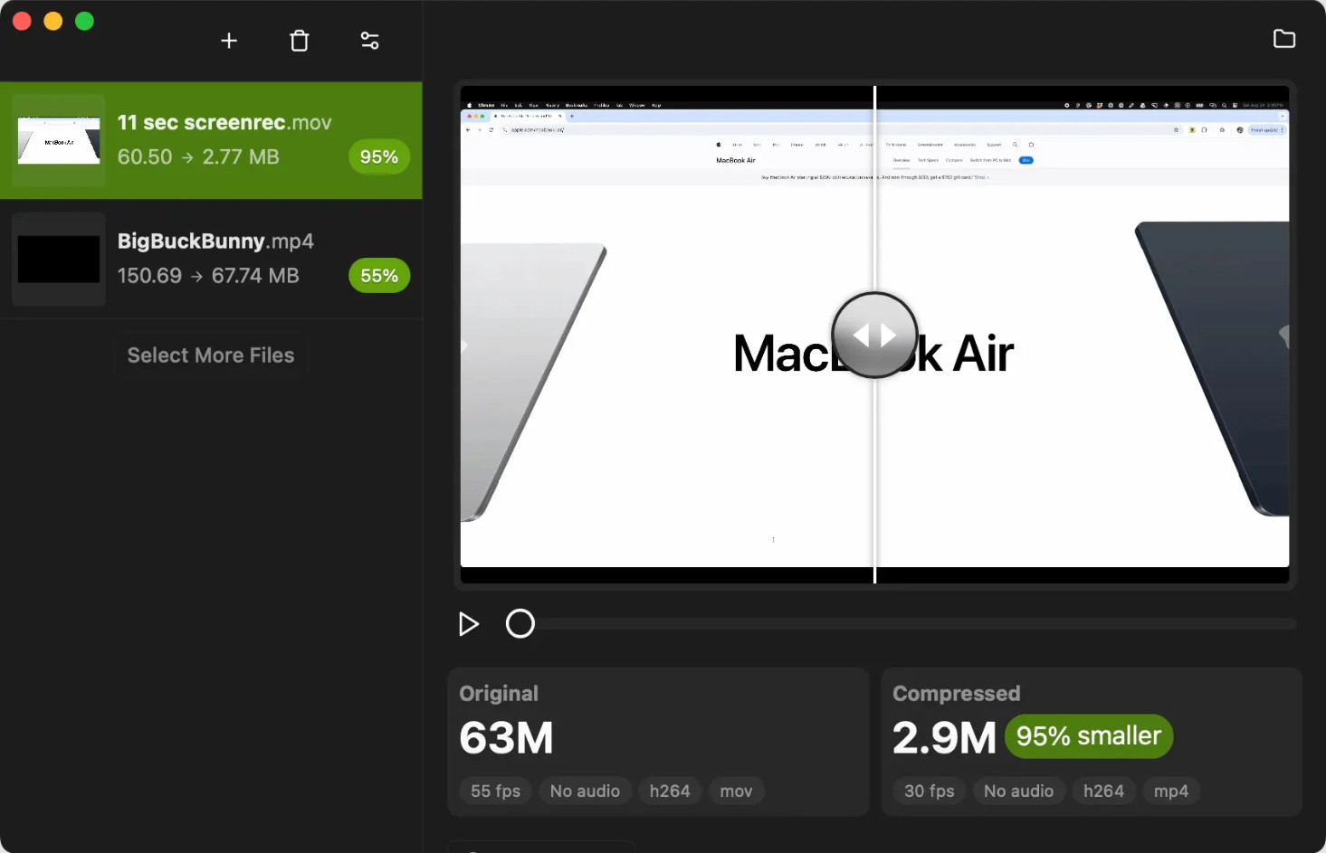Delete the selected file with the trash icon

coord(300,41)
